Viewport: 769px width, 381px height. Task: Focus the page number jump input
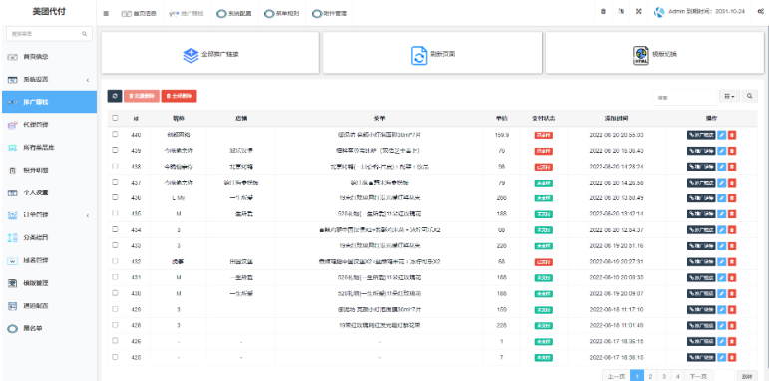(724, 376)
